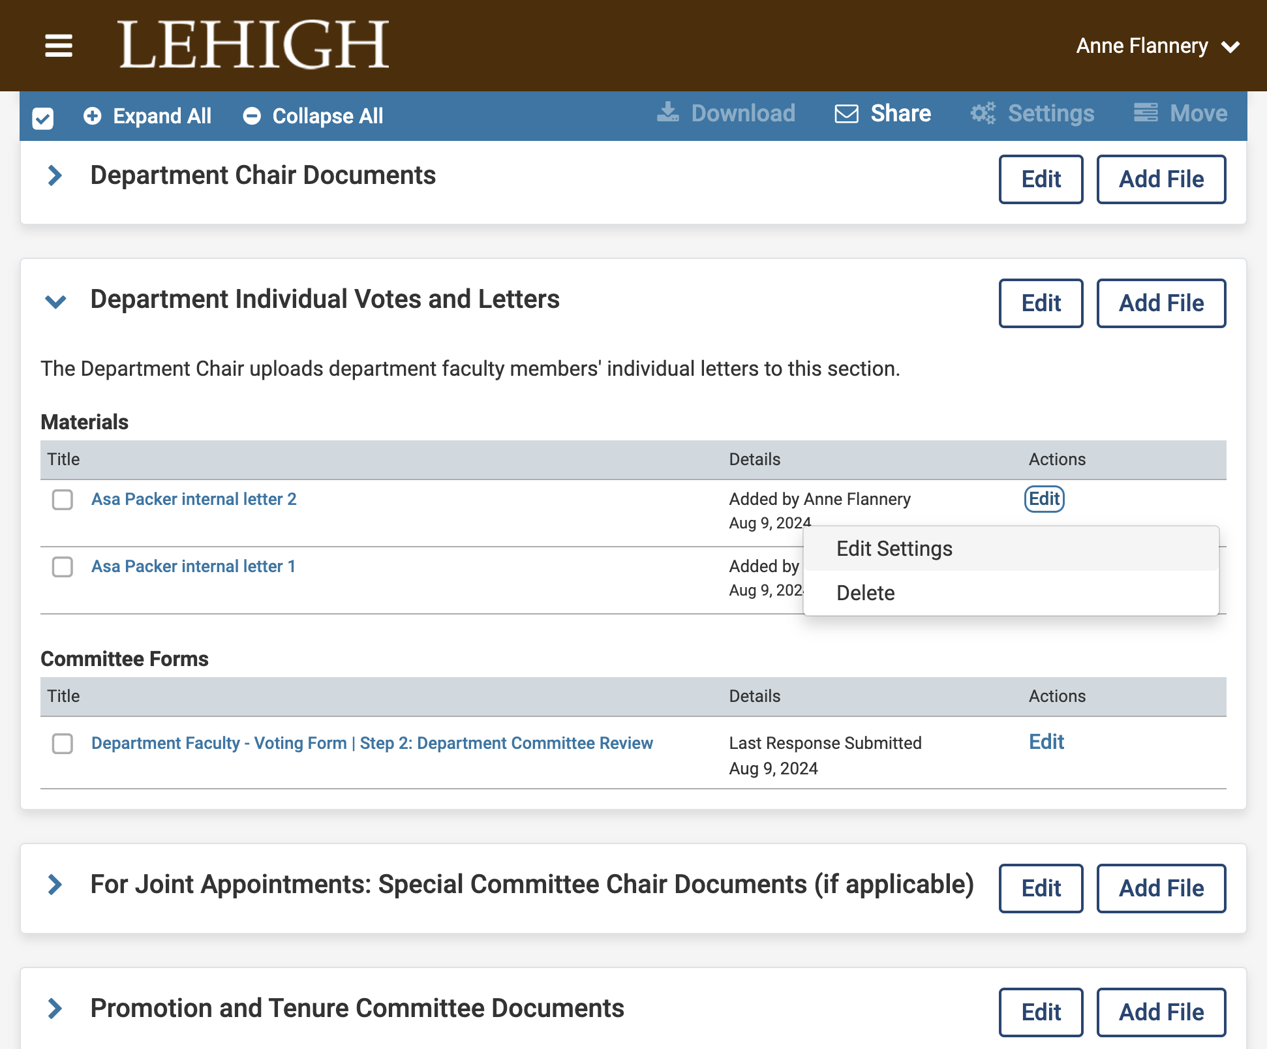Open the Asa Packer internal letter 1 link

point(193,566)
